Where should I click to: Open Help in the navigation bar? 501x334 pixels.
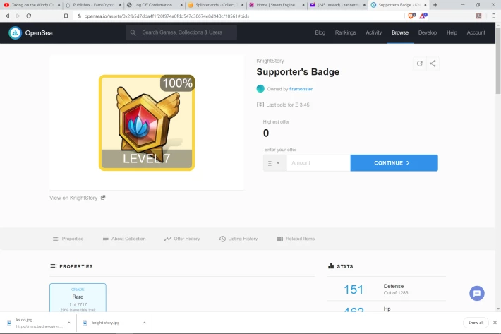click(x=452, y=32)
